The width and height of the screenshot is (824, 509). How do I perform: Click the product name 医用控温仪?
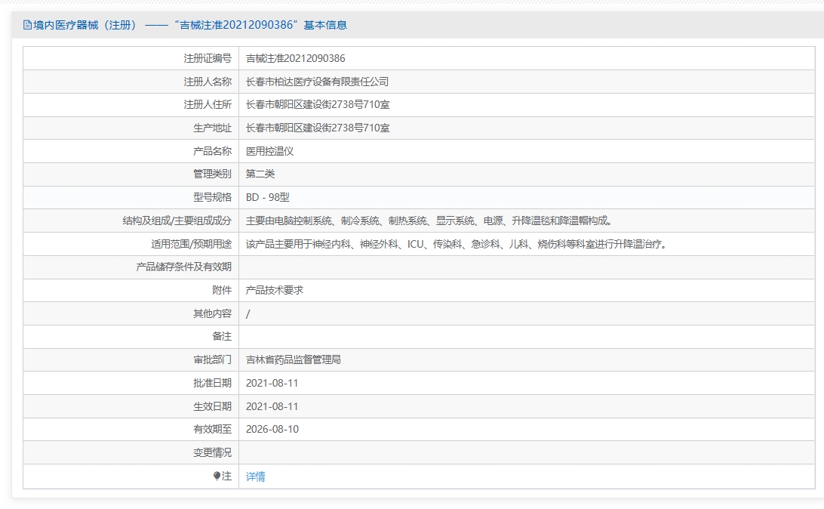click(269, 151)
